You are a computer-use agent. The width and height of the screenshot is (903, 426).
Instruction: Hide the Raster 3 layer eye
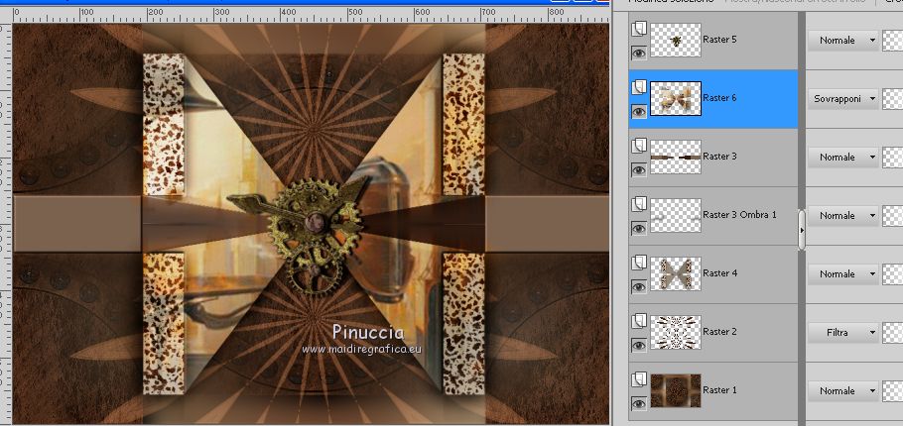639,169
